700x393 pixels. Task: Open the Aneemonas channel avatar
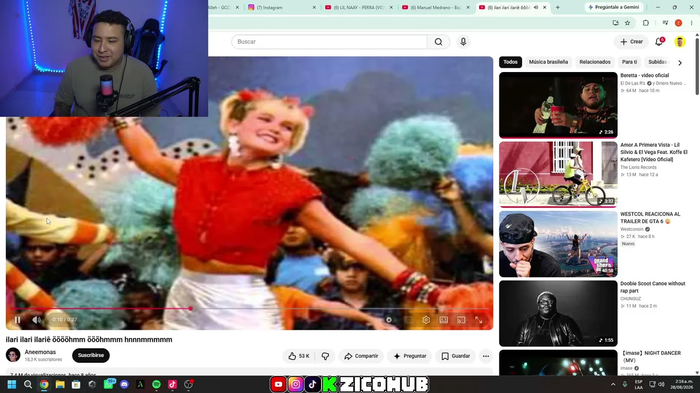click(13, 355)
